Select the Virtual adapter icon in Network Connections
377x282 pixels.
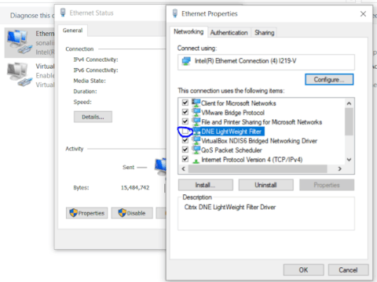(x=20, y=74)
